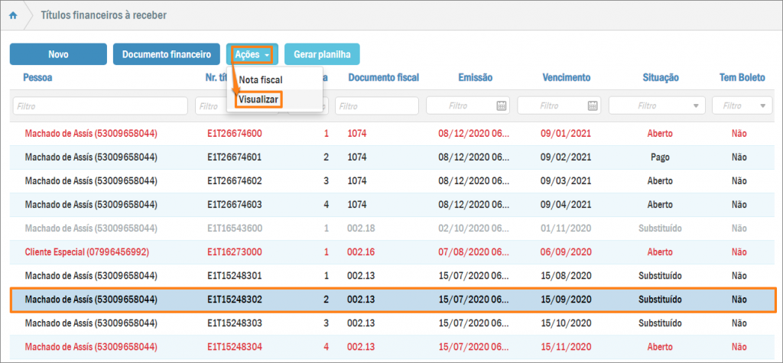Open the Ações dropdown button
Screen dimensions: 783x363
(252, 54)
